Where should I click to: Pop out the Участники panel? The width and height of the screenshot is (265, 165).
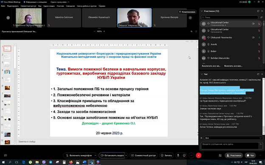click(x=258, y=11)
